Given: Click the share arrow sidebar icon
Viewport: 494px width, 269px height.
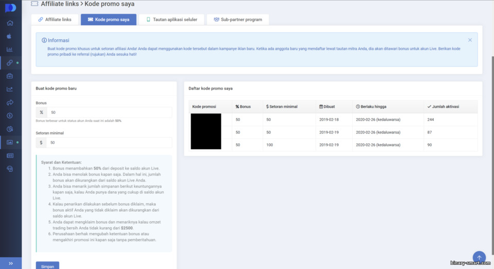Looking at the screenshot, I should [x=10, y=103].
